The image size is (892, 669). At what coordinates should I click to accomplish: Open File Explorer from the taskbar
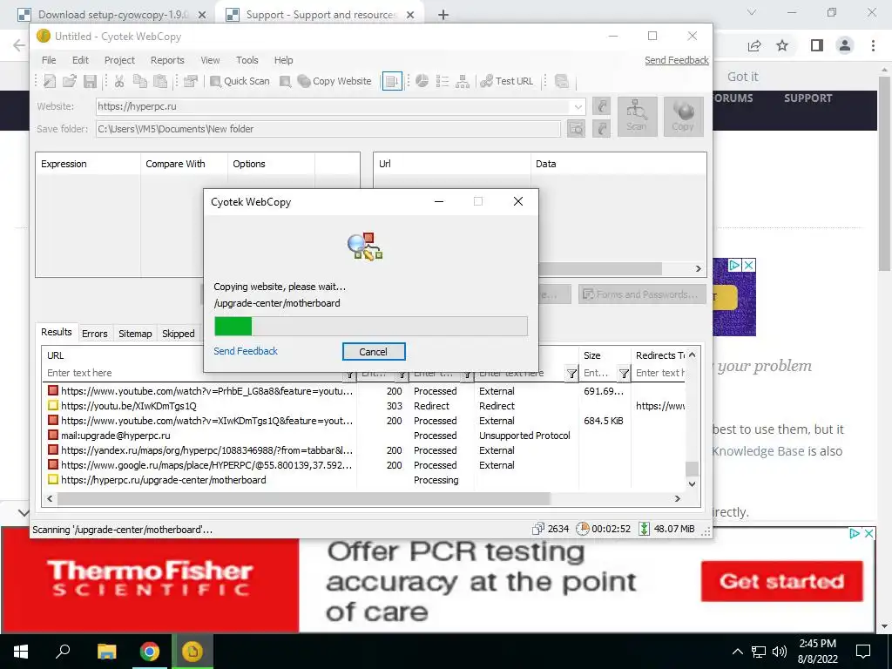point(106,652)
